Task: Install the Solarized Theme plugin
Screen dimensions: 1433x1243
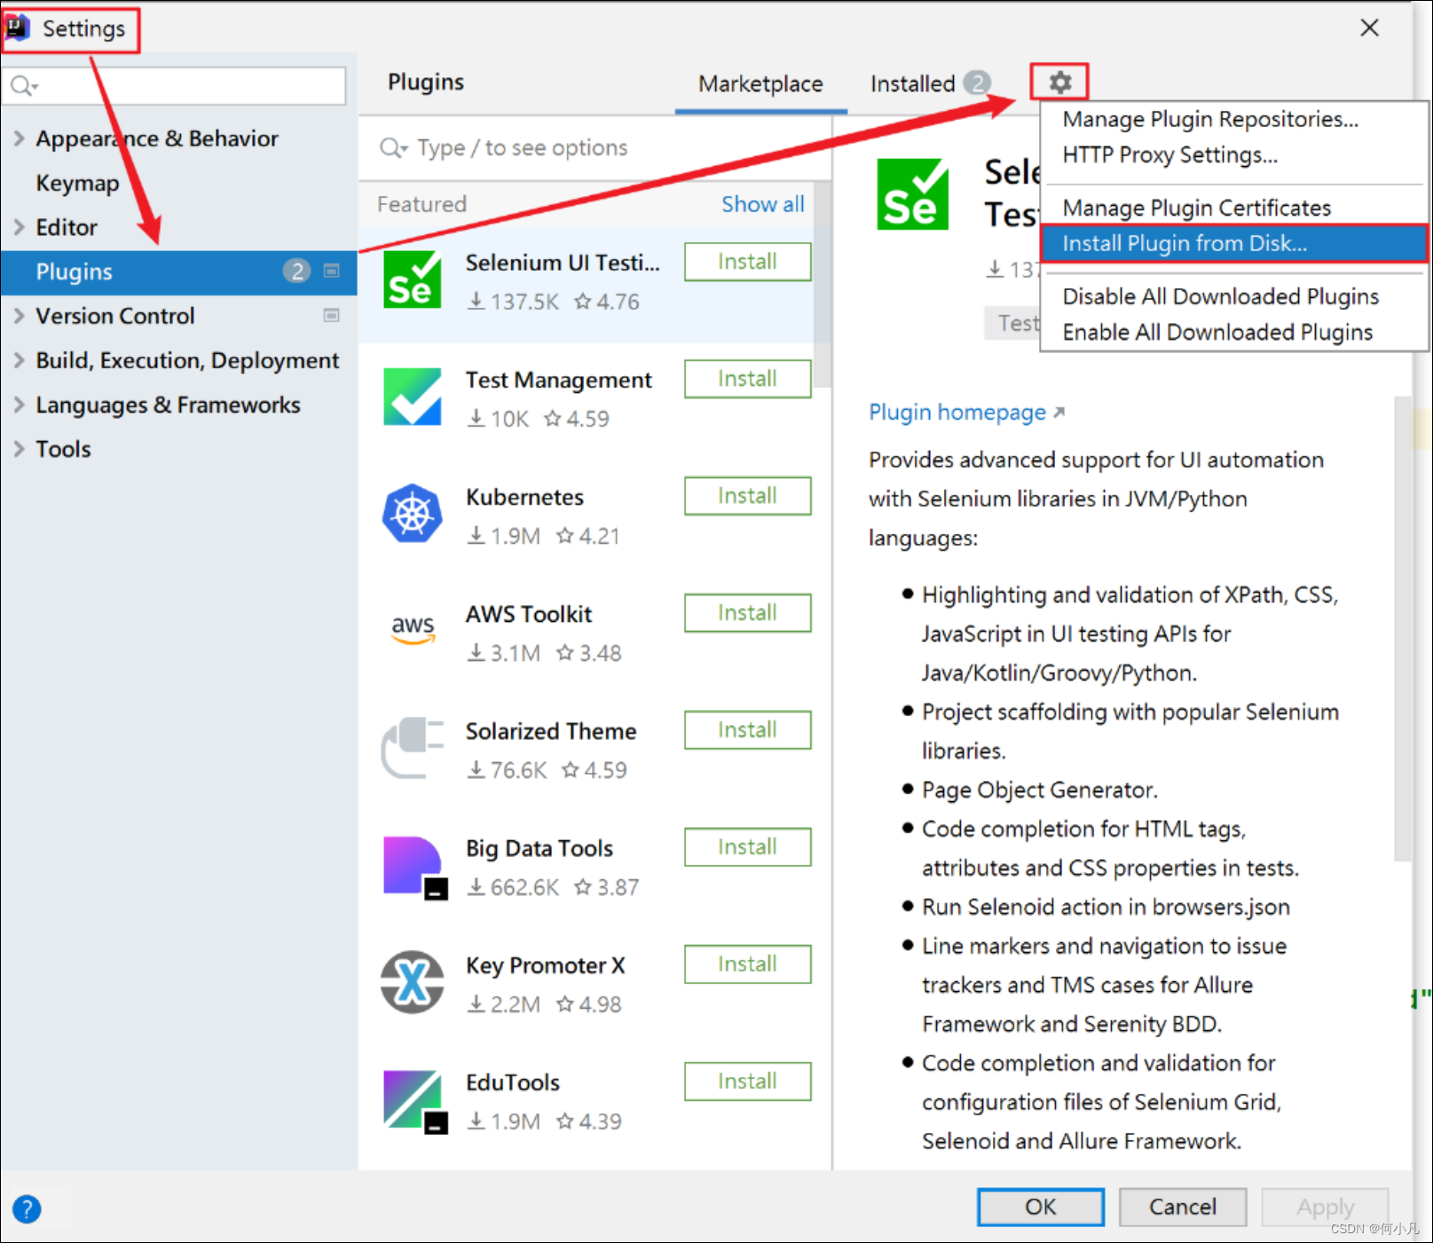Action: click(747, 730)
